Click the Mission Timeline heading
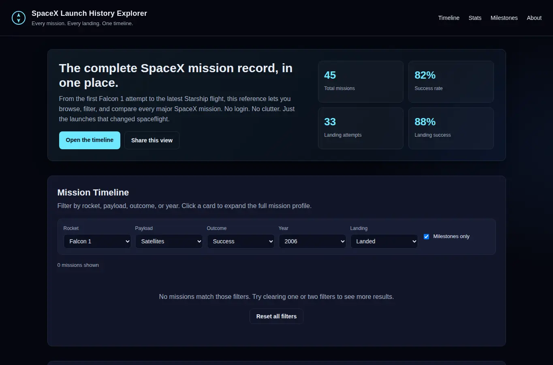This screenshot has height=365, width=553. point(93,193)
